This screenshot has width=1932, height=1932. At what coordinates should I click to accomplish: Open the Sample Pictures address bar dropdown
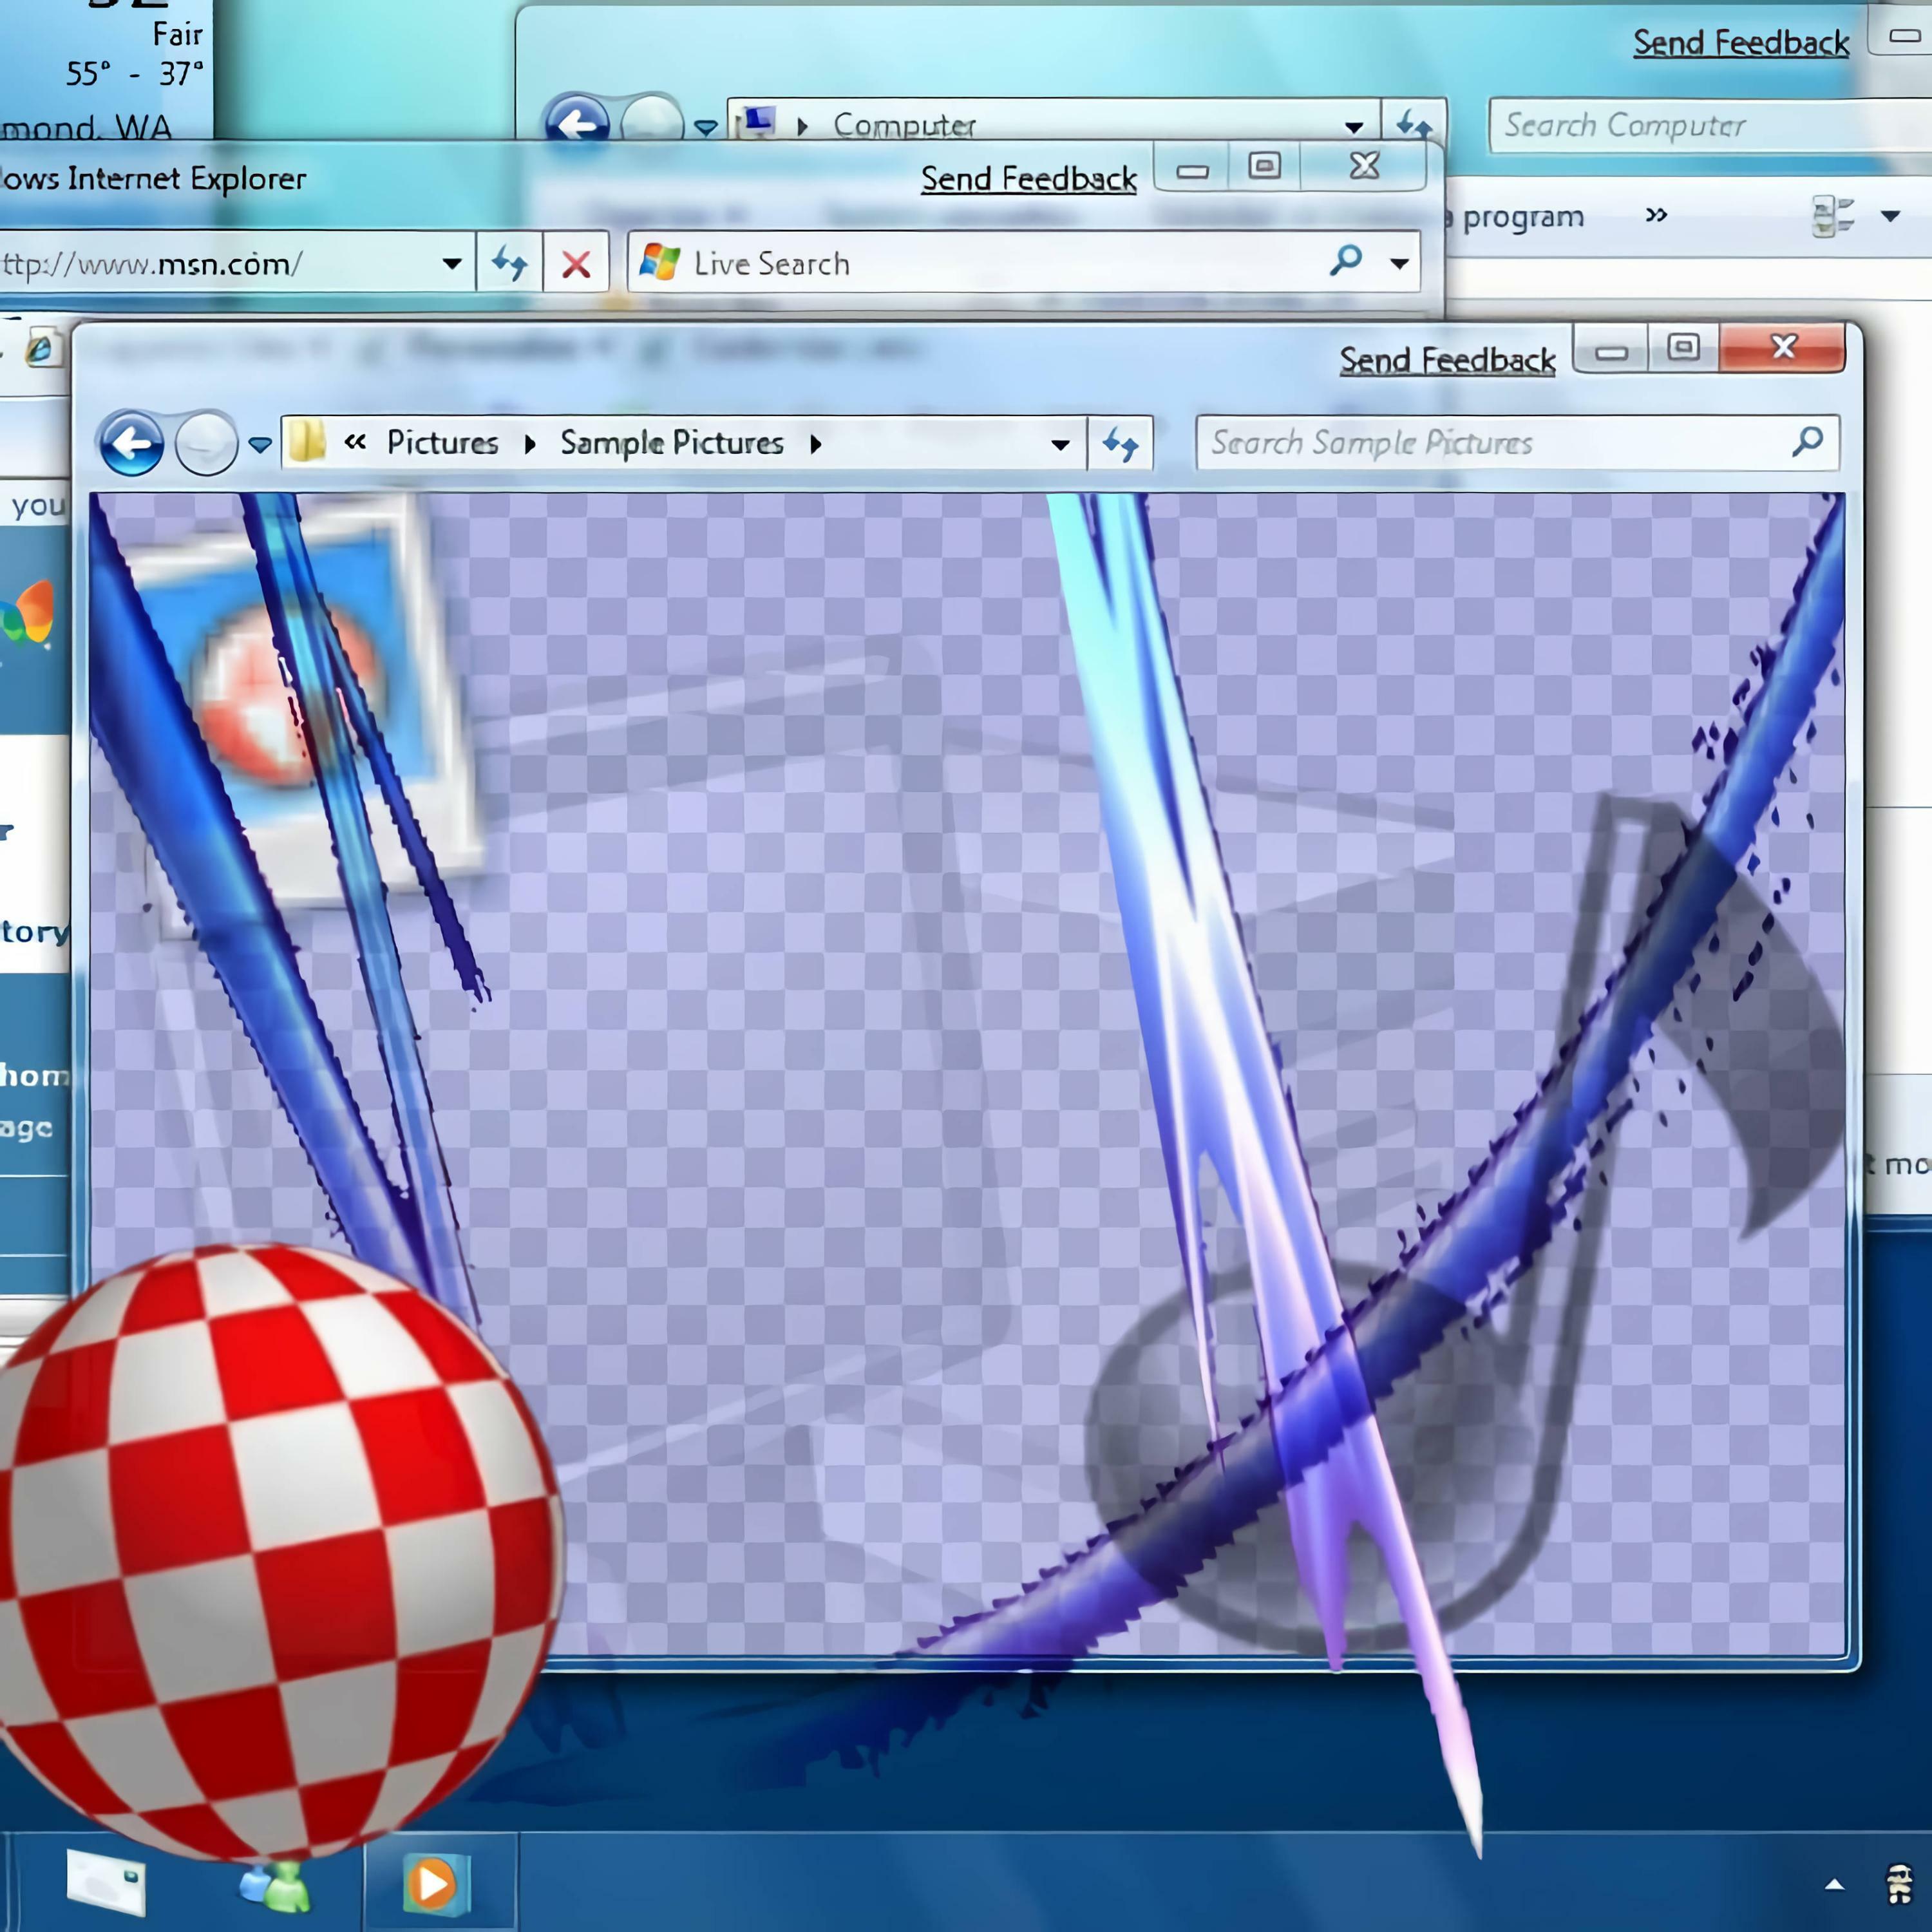[x=1060, y=445]
